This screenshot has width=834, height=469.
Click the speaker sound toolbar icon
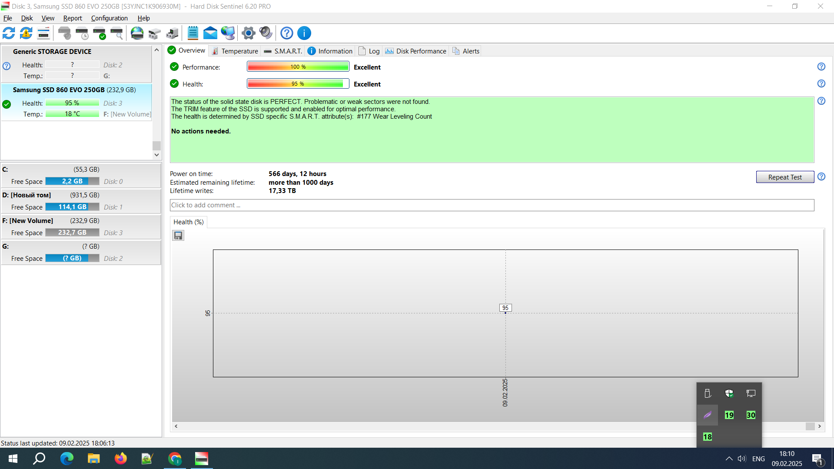(266, 33)
